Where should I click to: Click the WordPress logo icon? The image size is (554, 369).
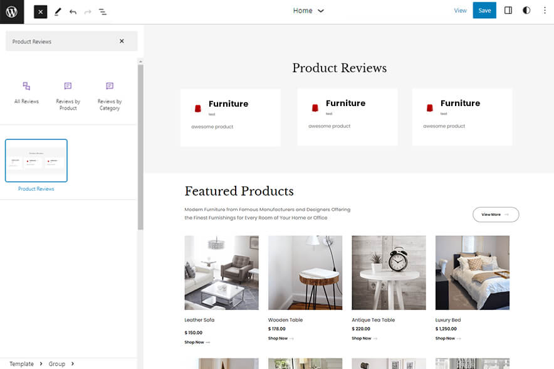pos(12,11)
